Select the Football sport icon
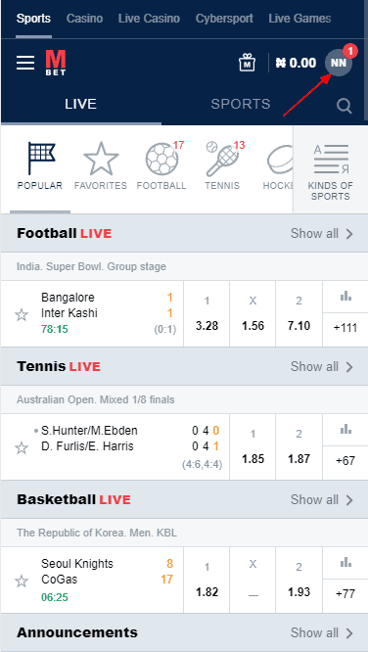This screenshot has width=368, height=652. coord(161,166)
